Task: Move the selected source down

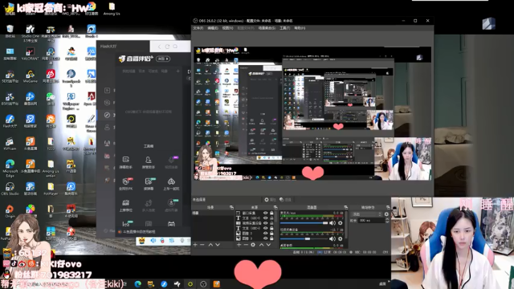Action: pos(268,245)
